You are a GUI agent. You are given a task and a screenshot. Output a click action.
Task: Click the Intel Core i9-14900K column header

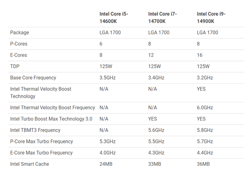[x=211, y=17]
